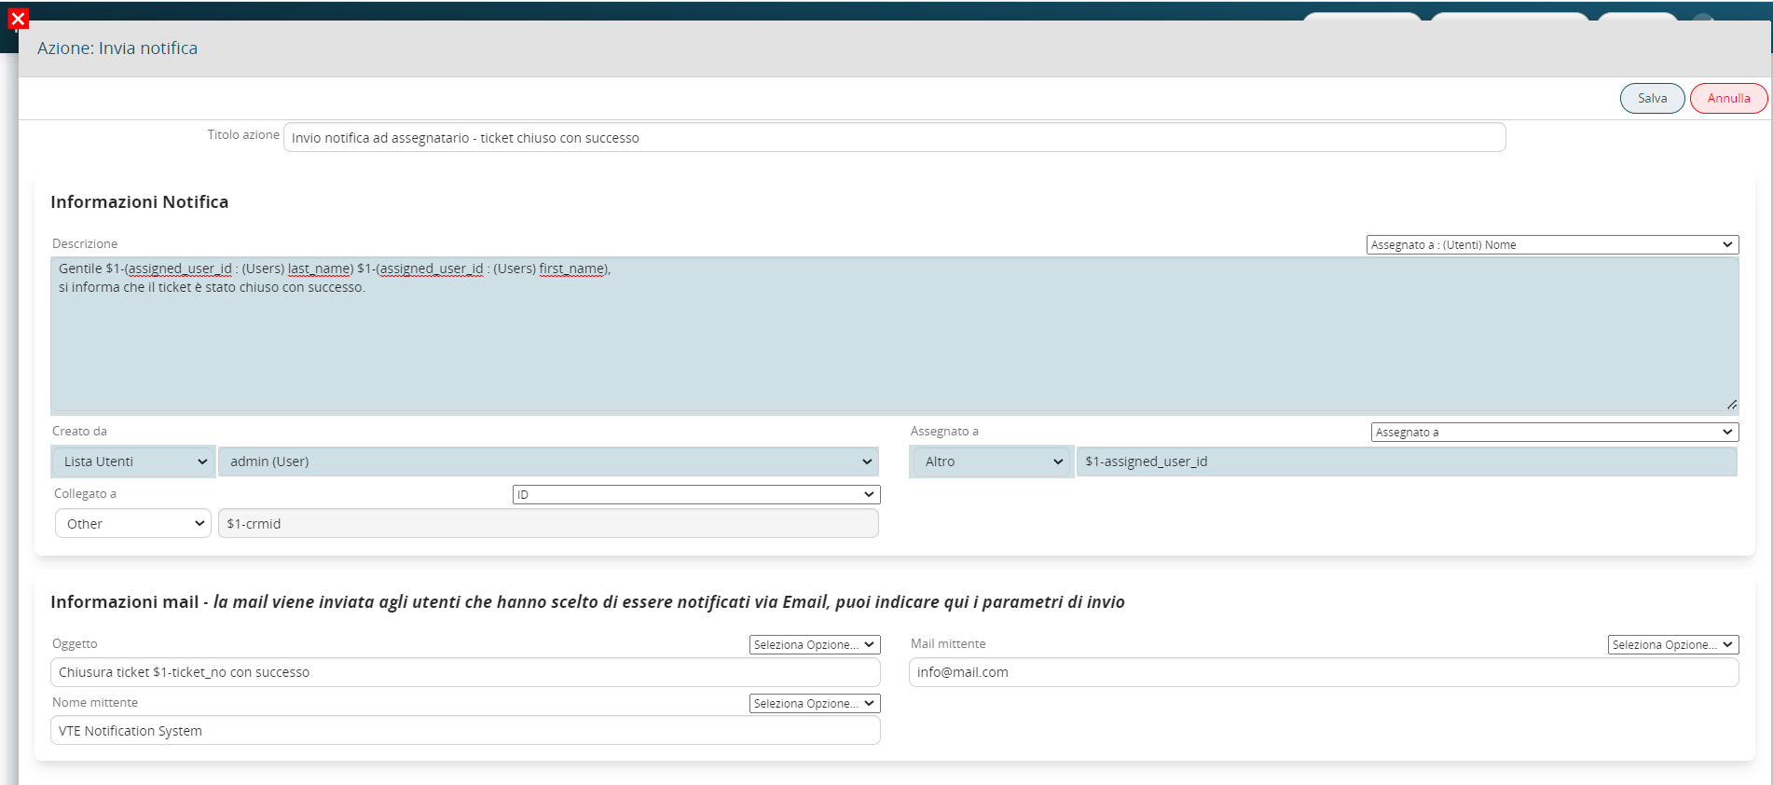Click the Descrizione textarea resize handle
This screenshot has width=1773, height=785.
pos(1731,405)
